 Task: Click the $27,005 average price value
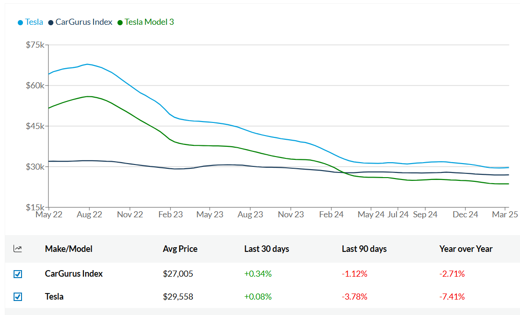click(x=178, y=274)
